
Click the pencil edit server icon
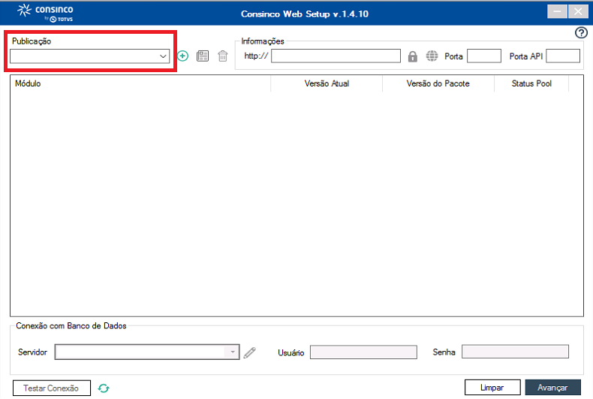pos(250,352)
